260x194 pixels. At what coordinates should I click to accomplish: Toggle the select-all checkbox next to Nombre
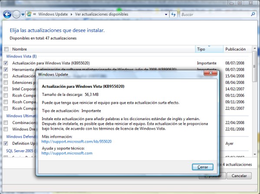[x=7, y=49]
